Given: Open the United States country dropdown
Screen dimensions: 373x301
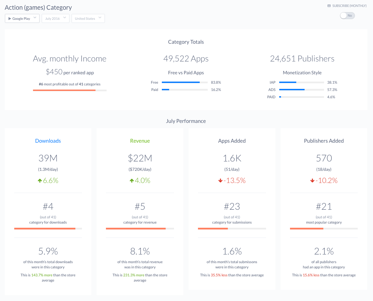Looking at the screenshot, I should (x=88, y=18).
